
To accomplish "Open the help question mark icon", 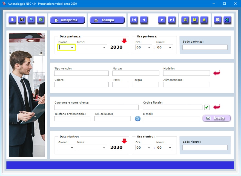I will pyautogui.click(x=218, y=20).
